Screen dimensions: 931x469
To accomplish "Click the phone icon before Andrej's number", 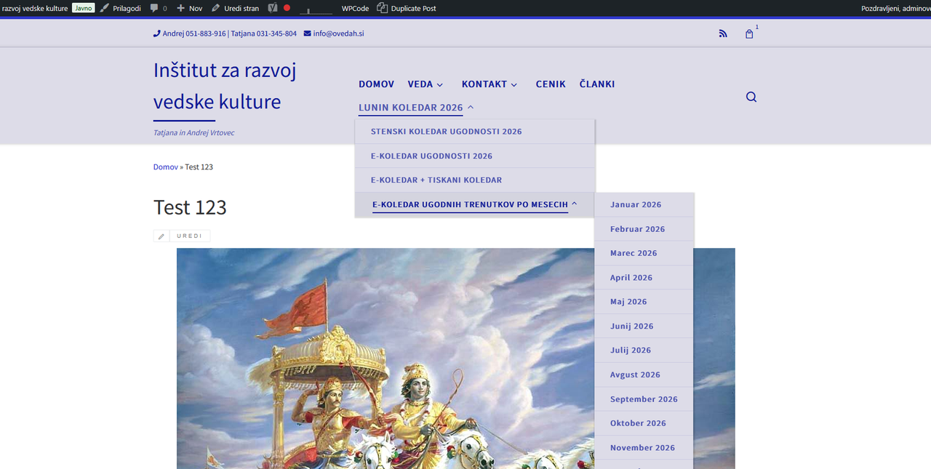I will pyautogui.click(x=156, y=33).
